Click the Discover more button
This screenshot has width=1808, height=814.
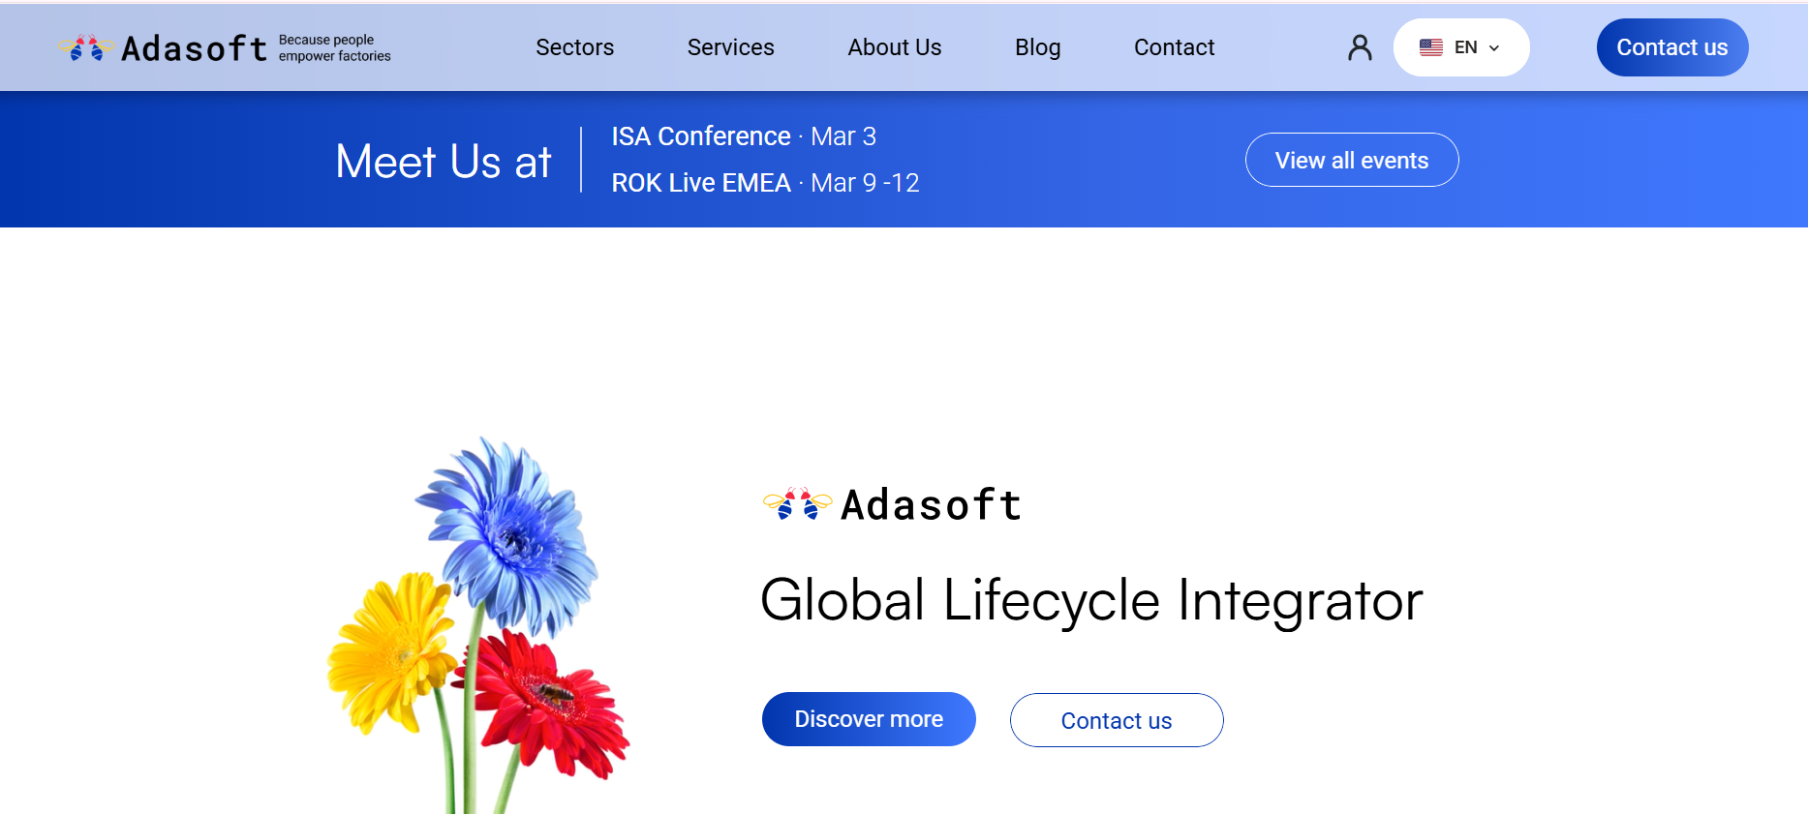[869, 719]
